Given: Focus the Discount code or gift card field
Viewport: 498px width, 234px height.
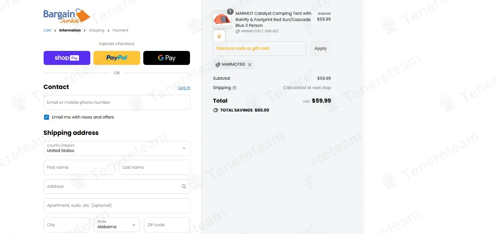Looking at the screenshot, I should [259, 49].
